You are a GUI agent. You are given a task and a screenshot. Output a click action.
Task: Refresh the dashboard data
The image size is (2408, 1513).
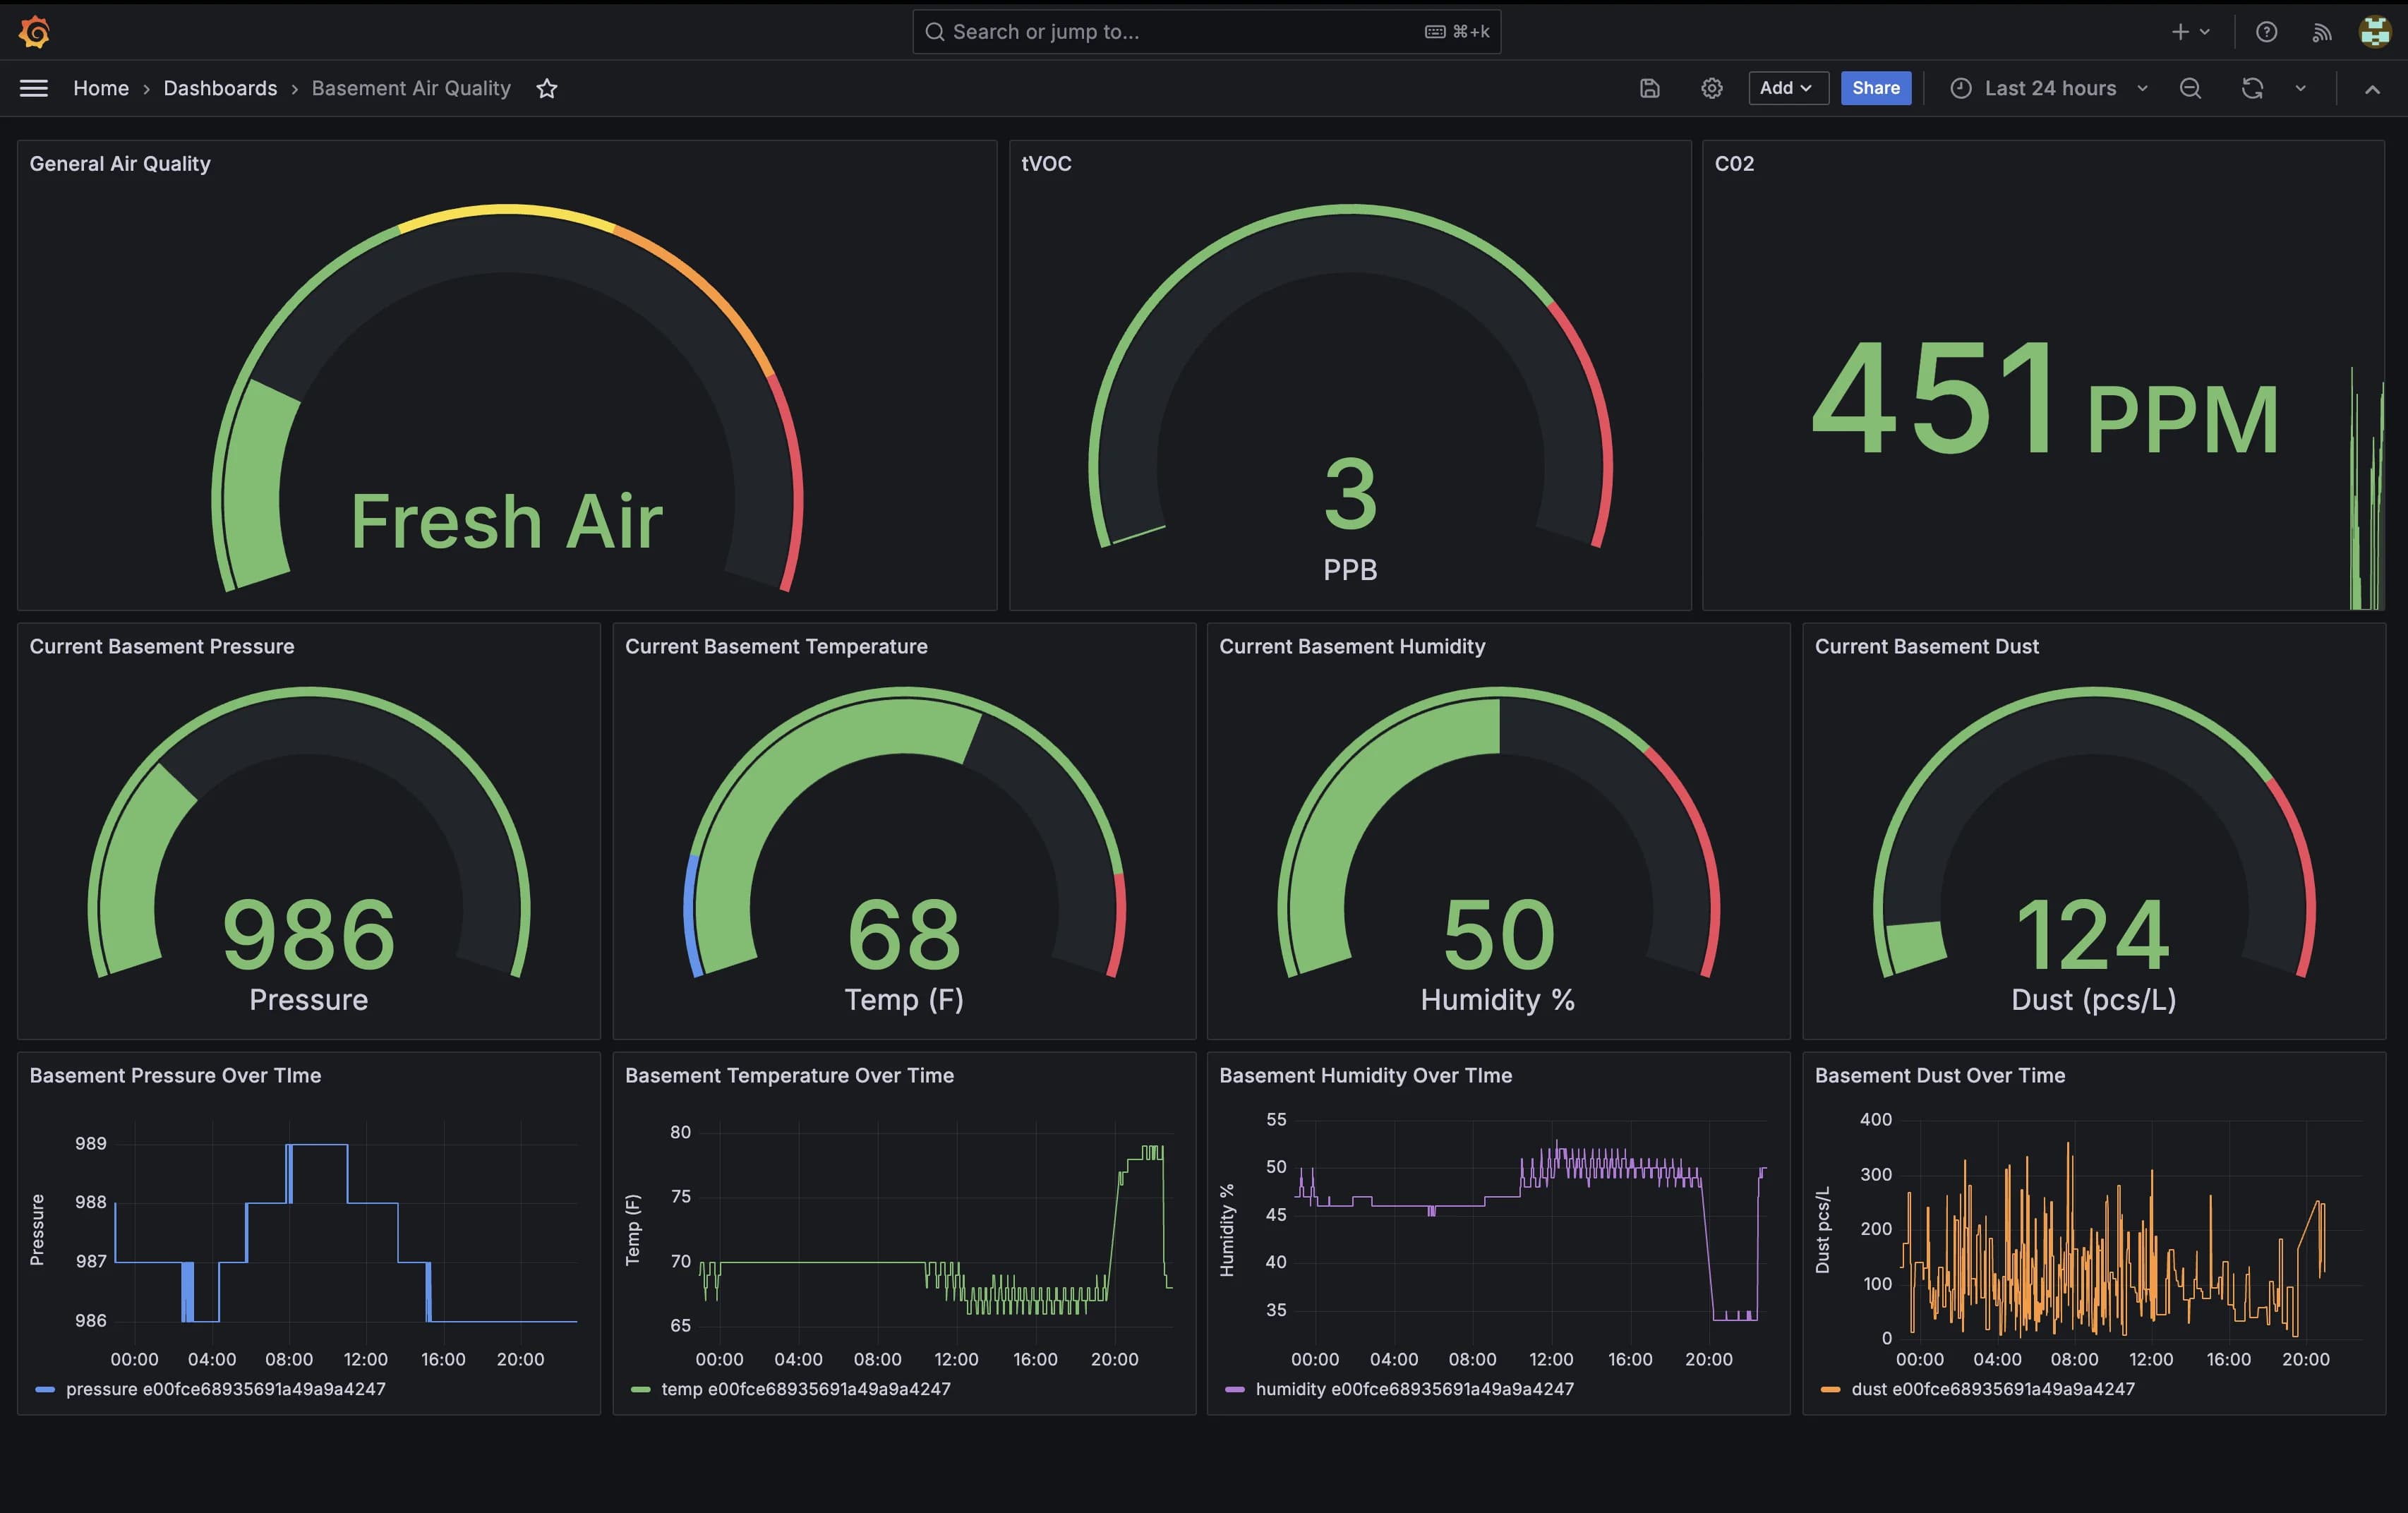pos(2252,88)
